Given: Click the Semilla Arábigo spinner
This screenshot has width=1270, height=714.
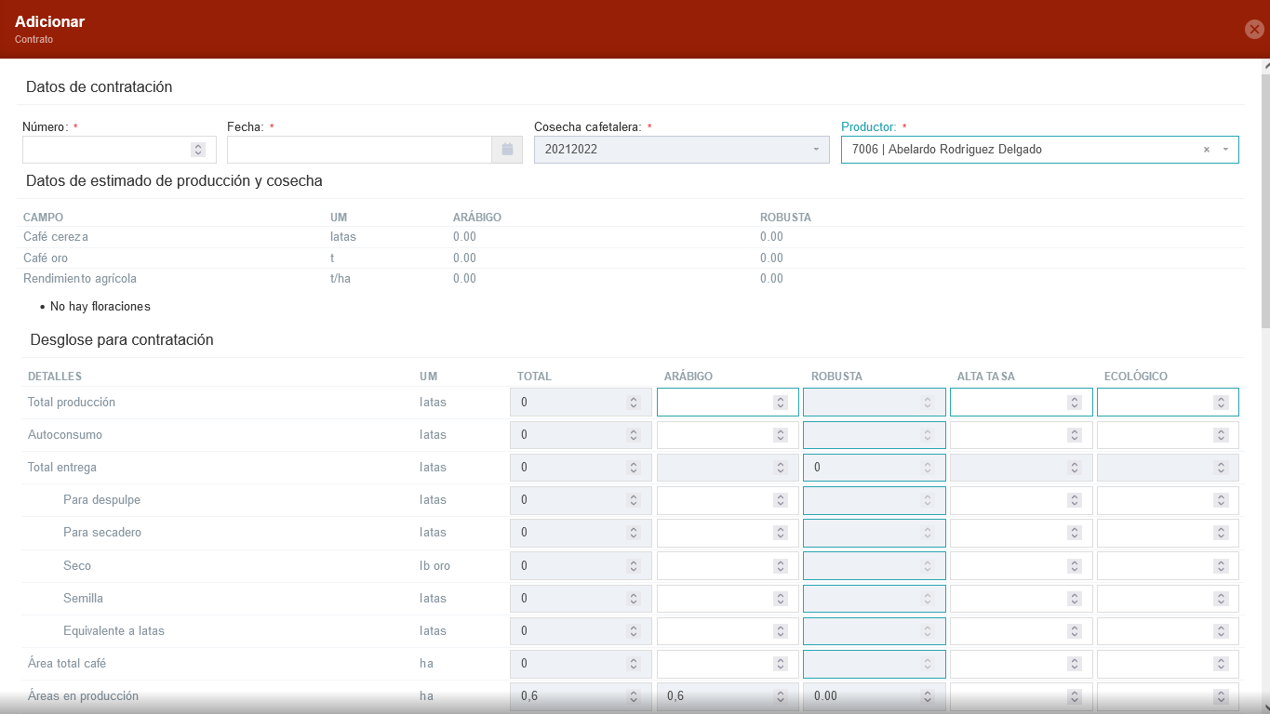Looking at the screenshot, I should click(780, 599).
